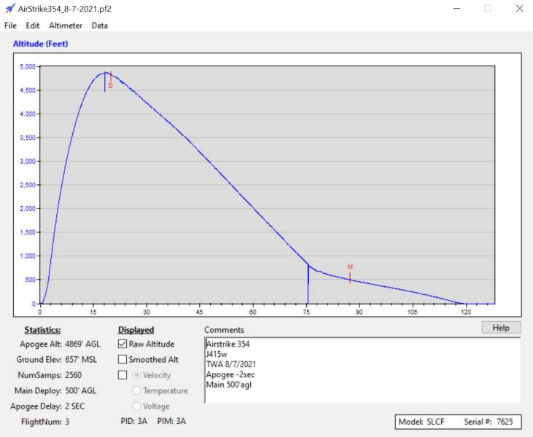
Task: Tick the checkbox left of Velocity option
Action: pos(122,375)
